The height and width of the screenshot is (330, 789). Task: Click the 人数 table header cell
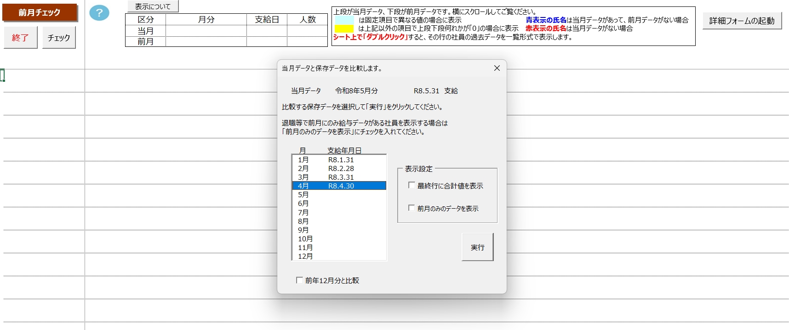(x=308, y=19)
